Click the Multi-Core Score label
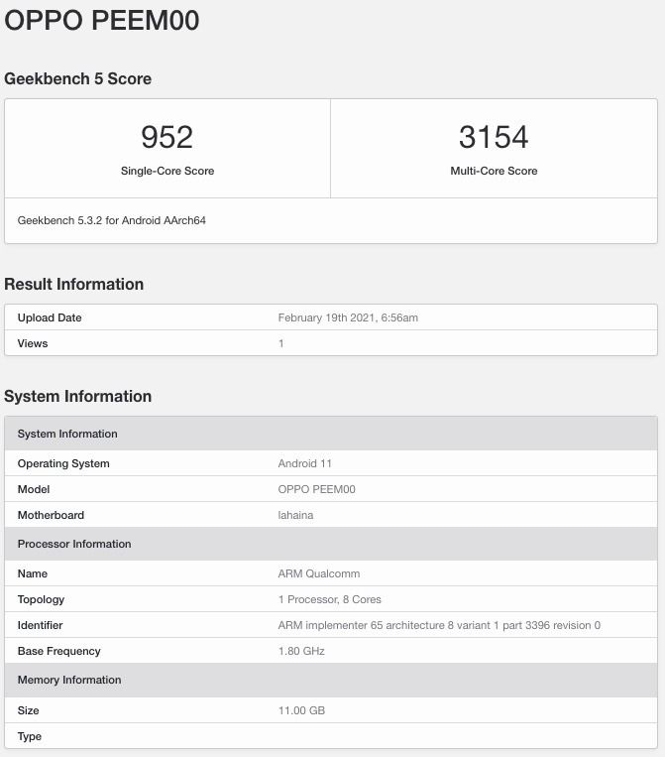The image size is (665, 757). pyautogui.click(x=494, y=171)
